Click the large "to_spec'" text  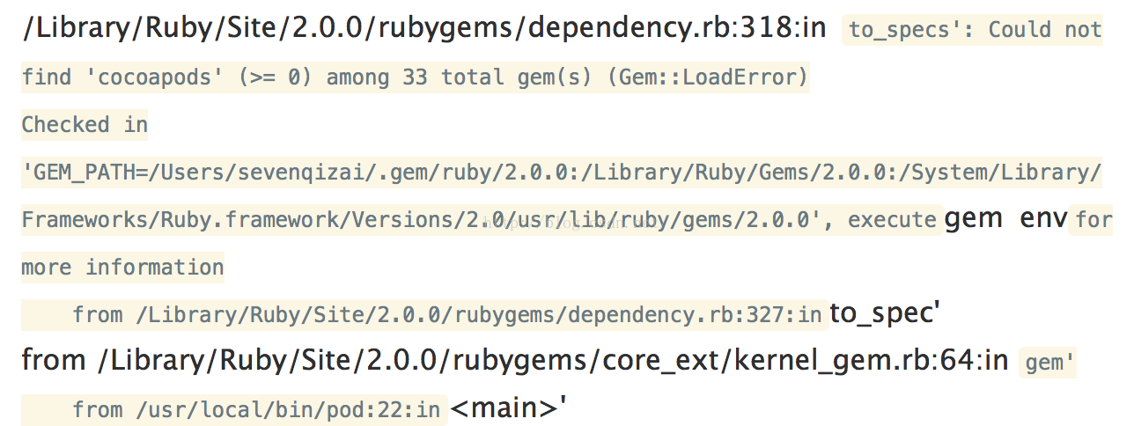[x=886, y=313]
